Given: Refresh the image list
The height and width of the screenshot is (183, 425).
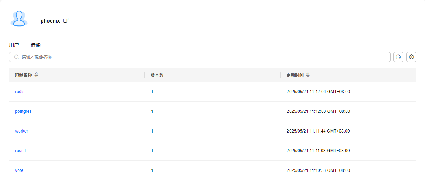Looking at the screenshot, I should (x=398, y=57).
